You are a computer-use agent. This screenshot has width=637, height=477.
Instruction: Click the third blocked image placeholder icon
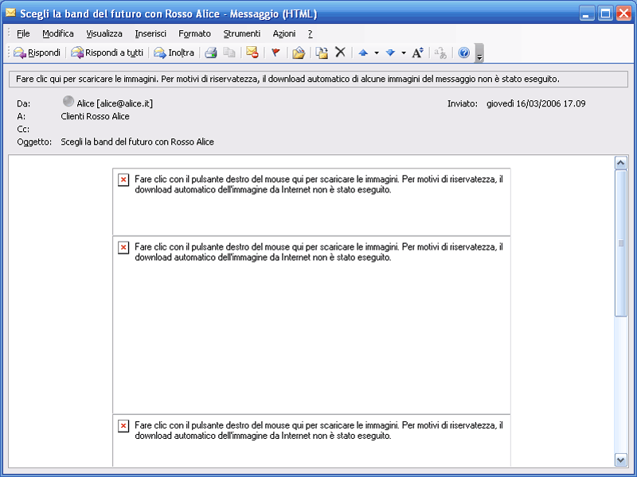[x=123, y=426]
